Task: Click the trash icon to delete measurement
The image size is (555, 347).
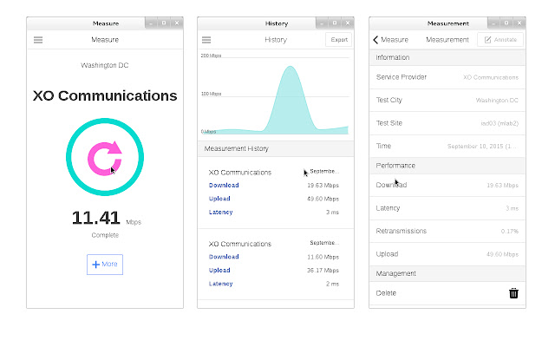Action: [x=513, y=293]
